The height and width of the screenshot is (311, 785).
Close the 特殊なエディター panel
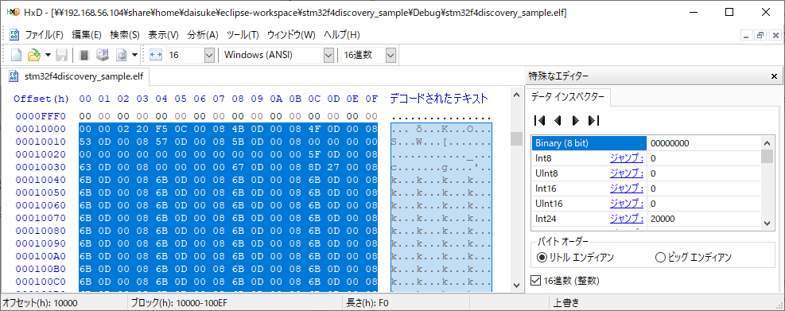774,76
